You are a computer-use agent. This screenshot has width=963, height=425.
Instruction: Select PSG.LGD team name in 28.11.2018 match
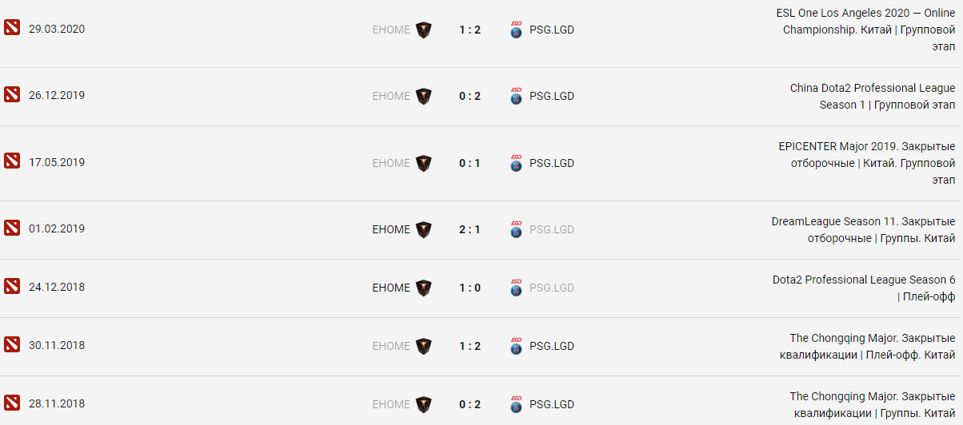coord(552,404)
